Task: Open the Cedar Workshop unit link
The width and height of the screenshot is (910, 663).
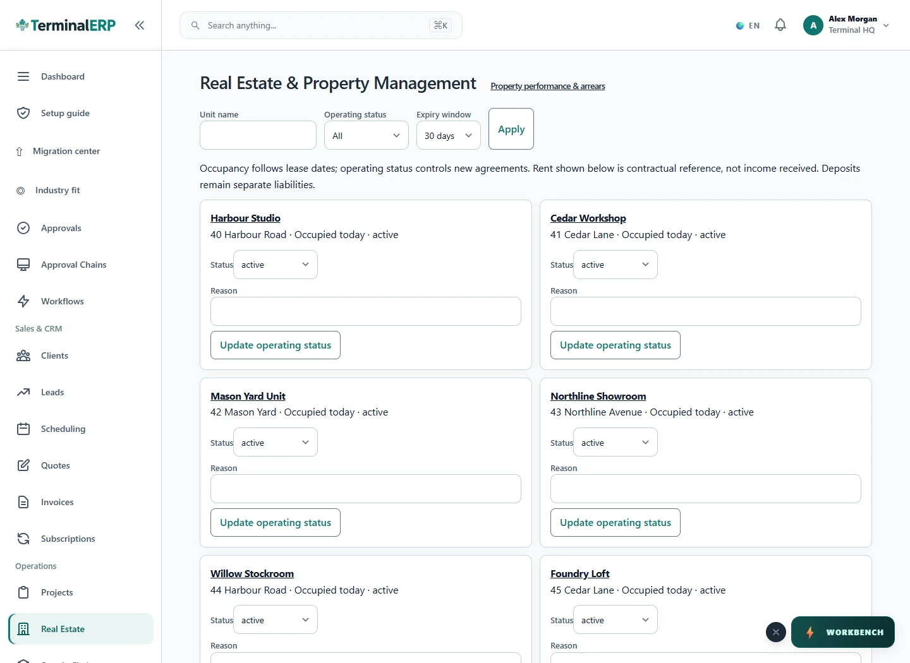Action: (x=588, y=218)
